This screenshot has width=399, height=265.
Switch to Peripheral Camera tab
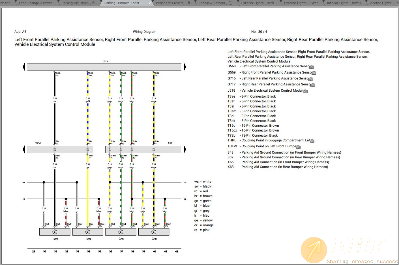[175, 3]
